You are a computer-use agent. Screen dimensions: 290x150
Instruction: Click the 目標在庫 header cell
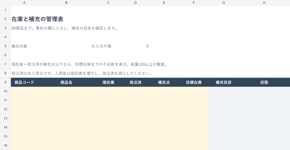click(194, 82)
